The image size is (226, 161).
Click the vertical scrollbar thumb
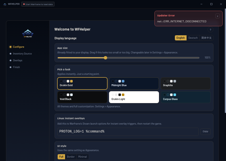tap(225, 61)
